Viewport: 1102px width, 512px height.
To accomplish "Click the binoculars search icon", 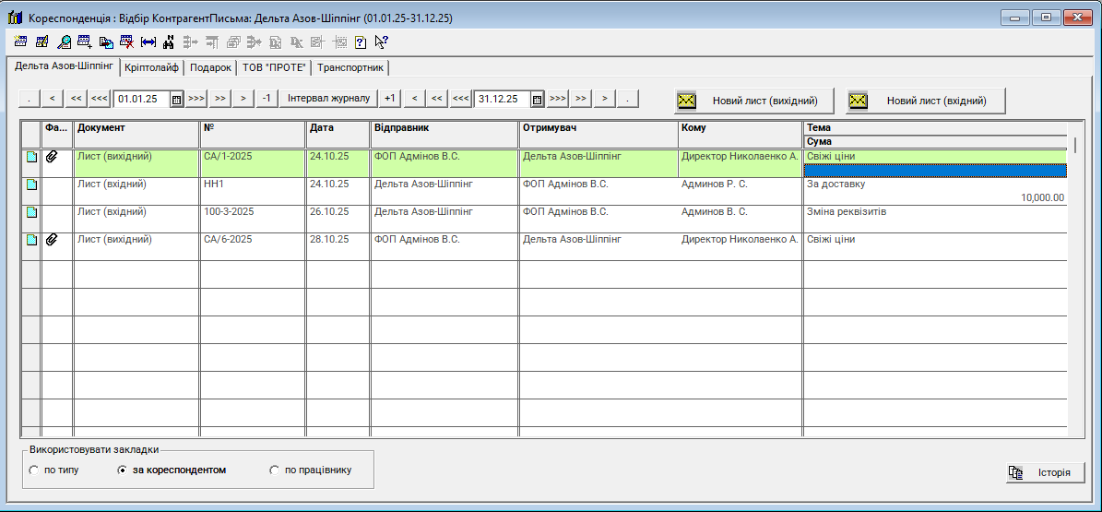I will 169,42.
